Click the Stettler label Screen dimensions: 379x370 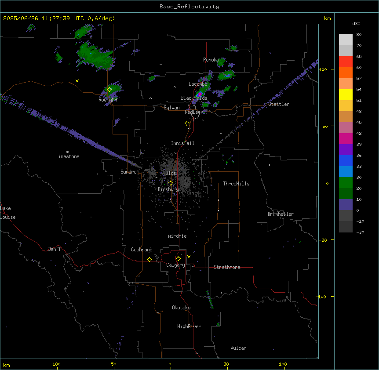click(279, 104)
